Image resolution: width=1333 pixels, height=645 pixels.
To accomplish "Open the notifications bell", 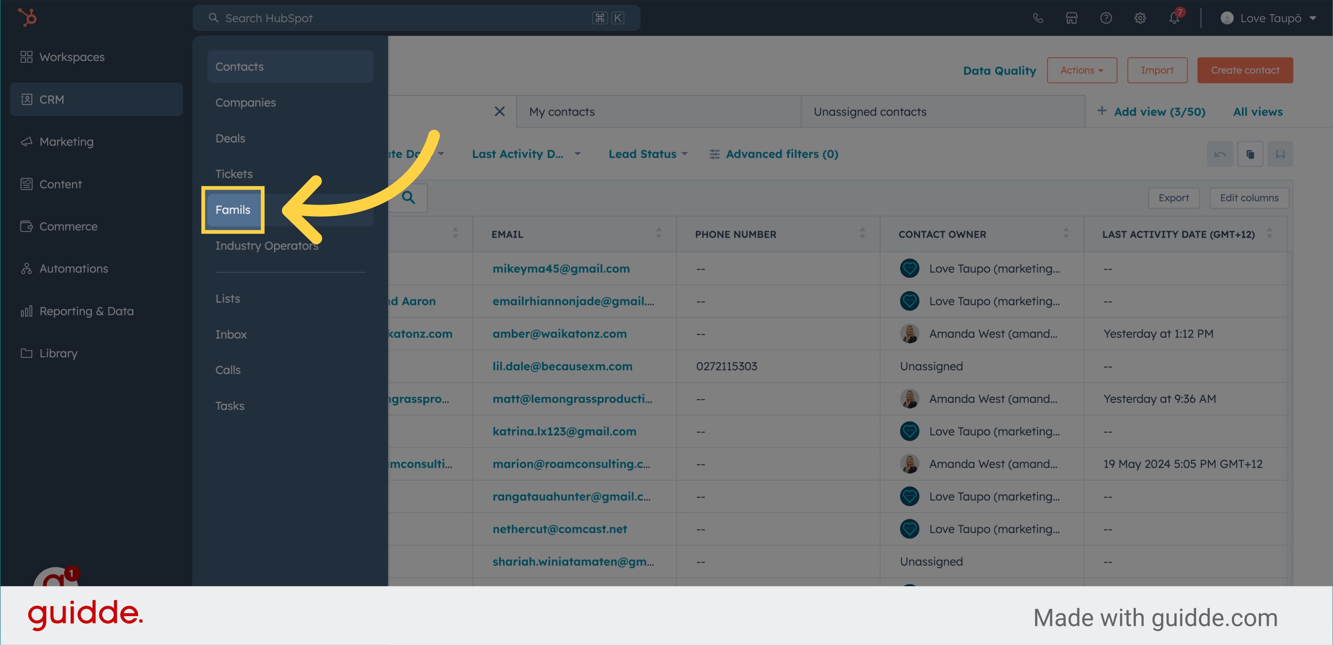I will point(1174,18).
